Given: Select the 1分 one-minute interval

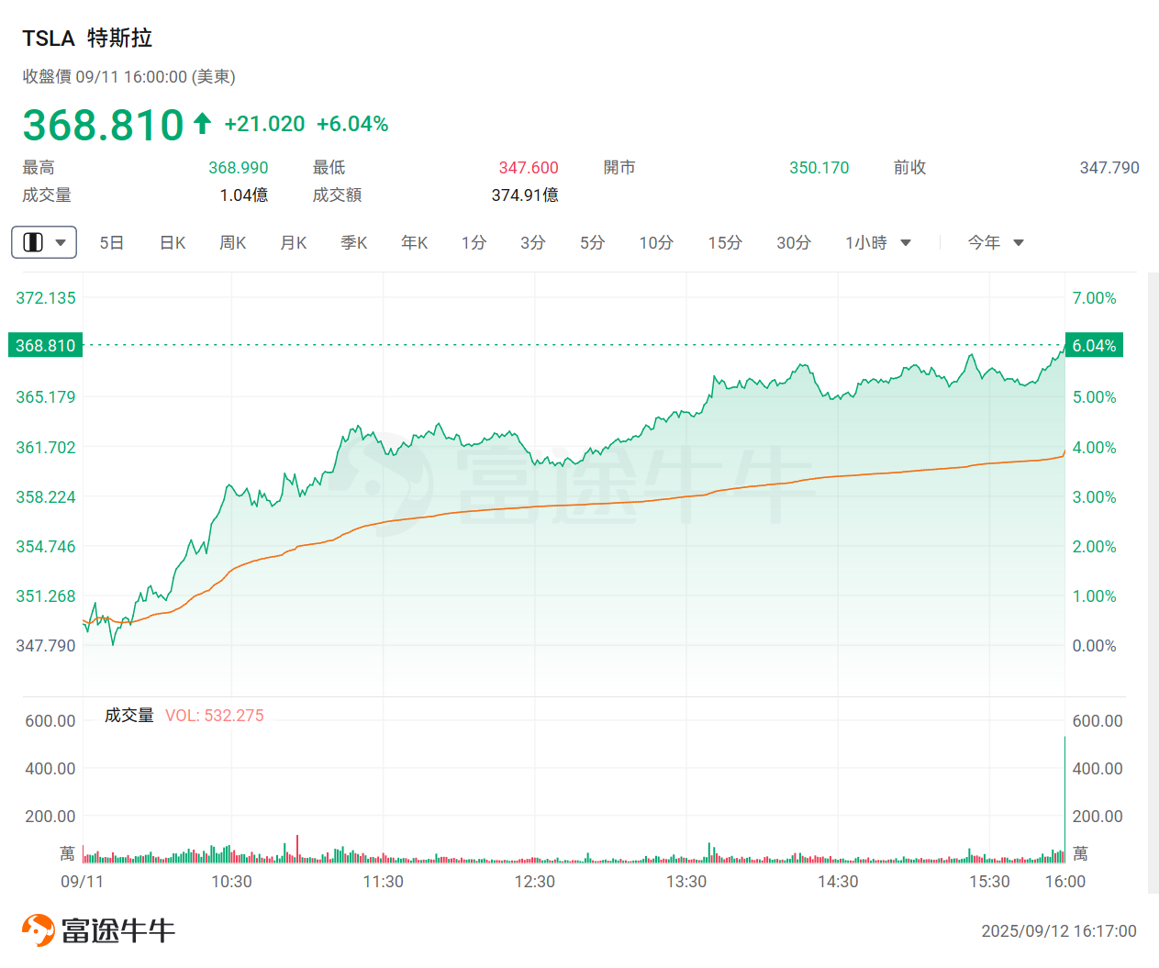Looking at the screenshot, I should pyautogui.click(x=474, y=242).
